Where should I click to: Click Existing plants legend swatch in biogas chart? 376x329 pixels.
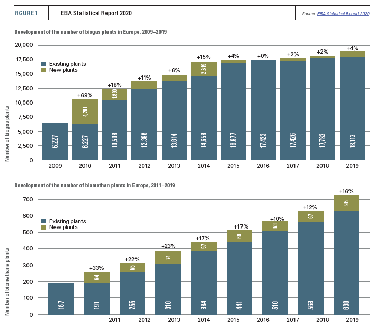click(x=44, y=64)
